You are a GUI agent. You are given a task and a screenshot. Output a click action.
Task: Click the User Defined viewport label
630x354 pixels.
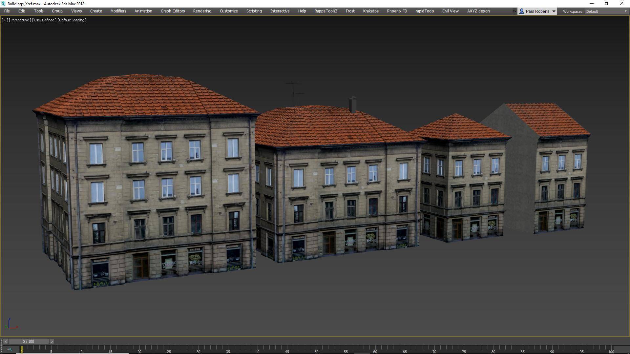(x=43, y=20)
